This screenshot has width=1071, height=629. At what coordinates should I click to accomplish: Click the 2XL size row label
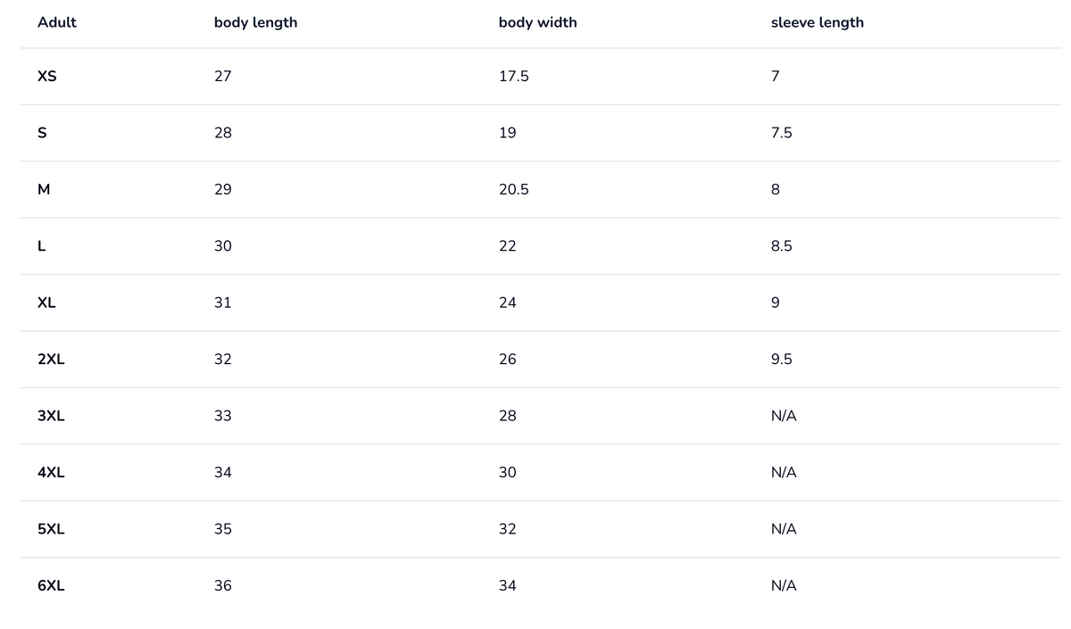51,360
